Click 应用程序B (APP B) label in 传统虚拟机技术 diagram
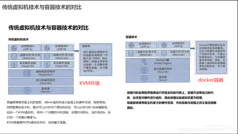The width and height of the screenshot is (238, 134). click(x=62, y=48)
